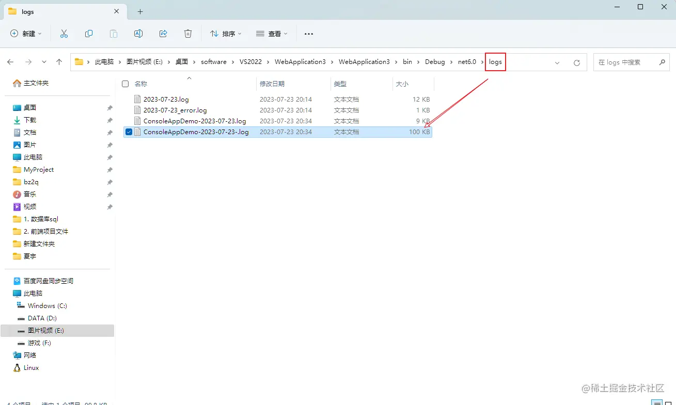Select the logs window tab
The height and width of the screenshot is (405, 676).
(x=64, y=11)
